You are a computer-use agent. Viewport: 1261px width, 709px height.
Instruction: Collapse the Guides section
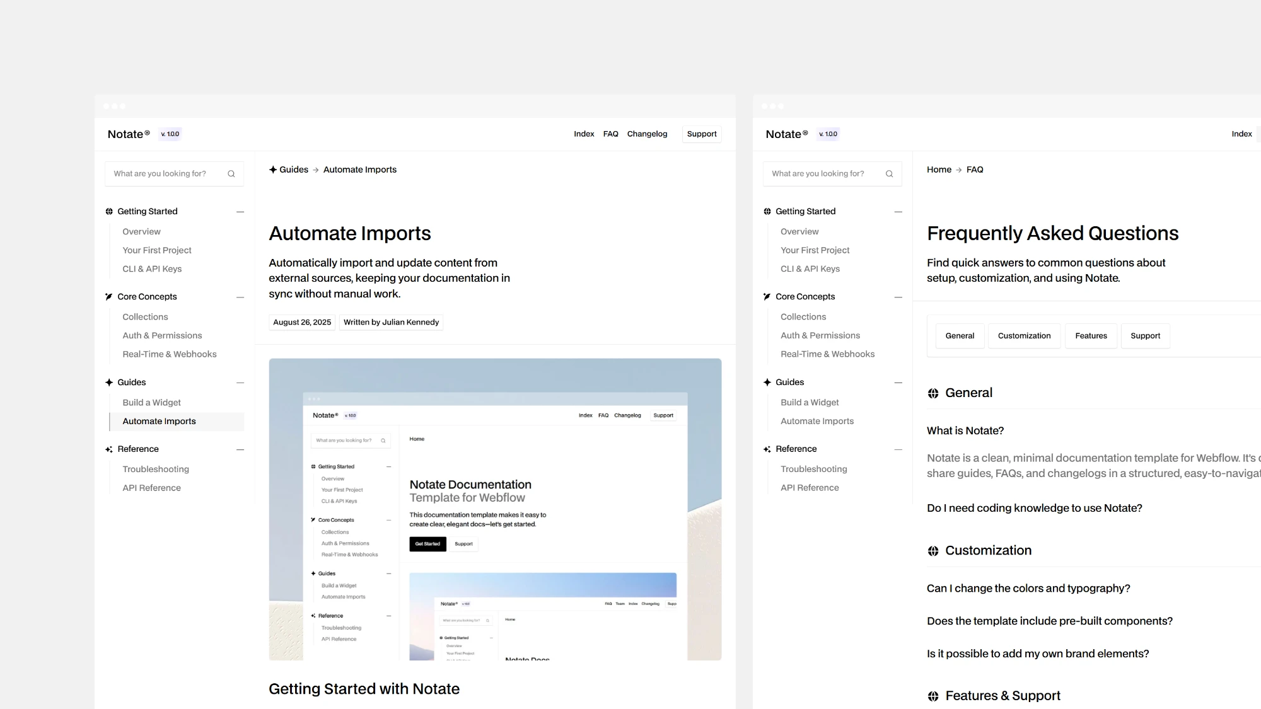(x=240, y=382)
